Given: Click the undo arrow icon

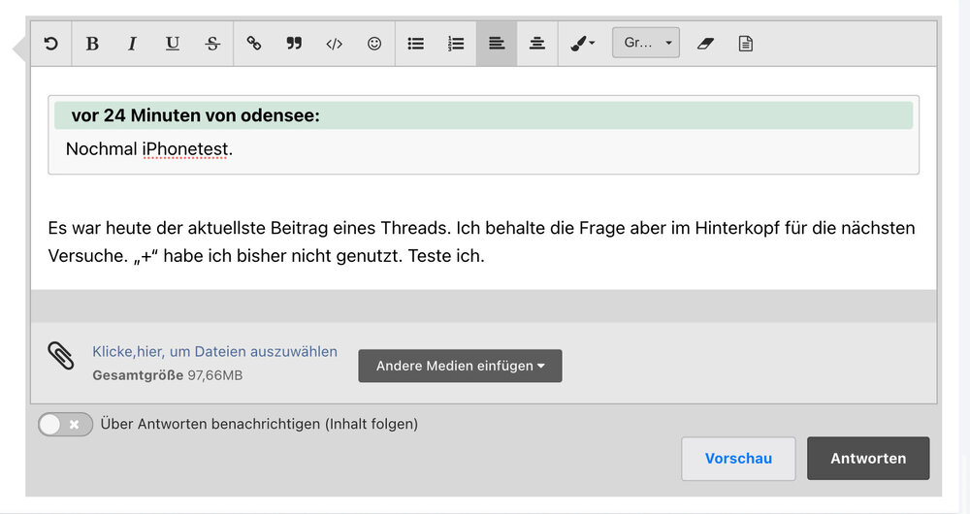Looking at the screenshot, I should click(51, 44).
